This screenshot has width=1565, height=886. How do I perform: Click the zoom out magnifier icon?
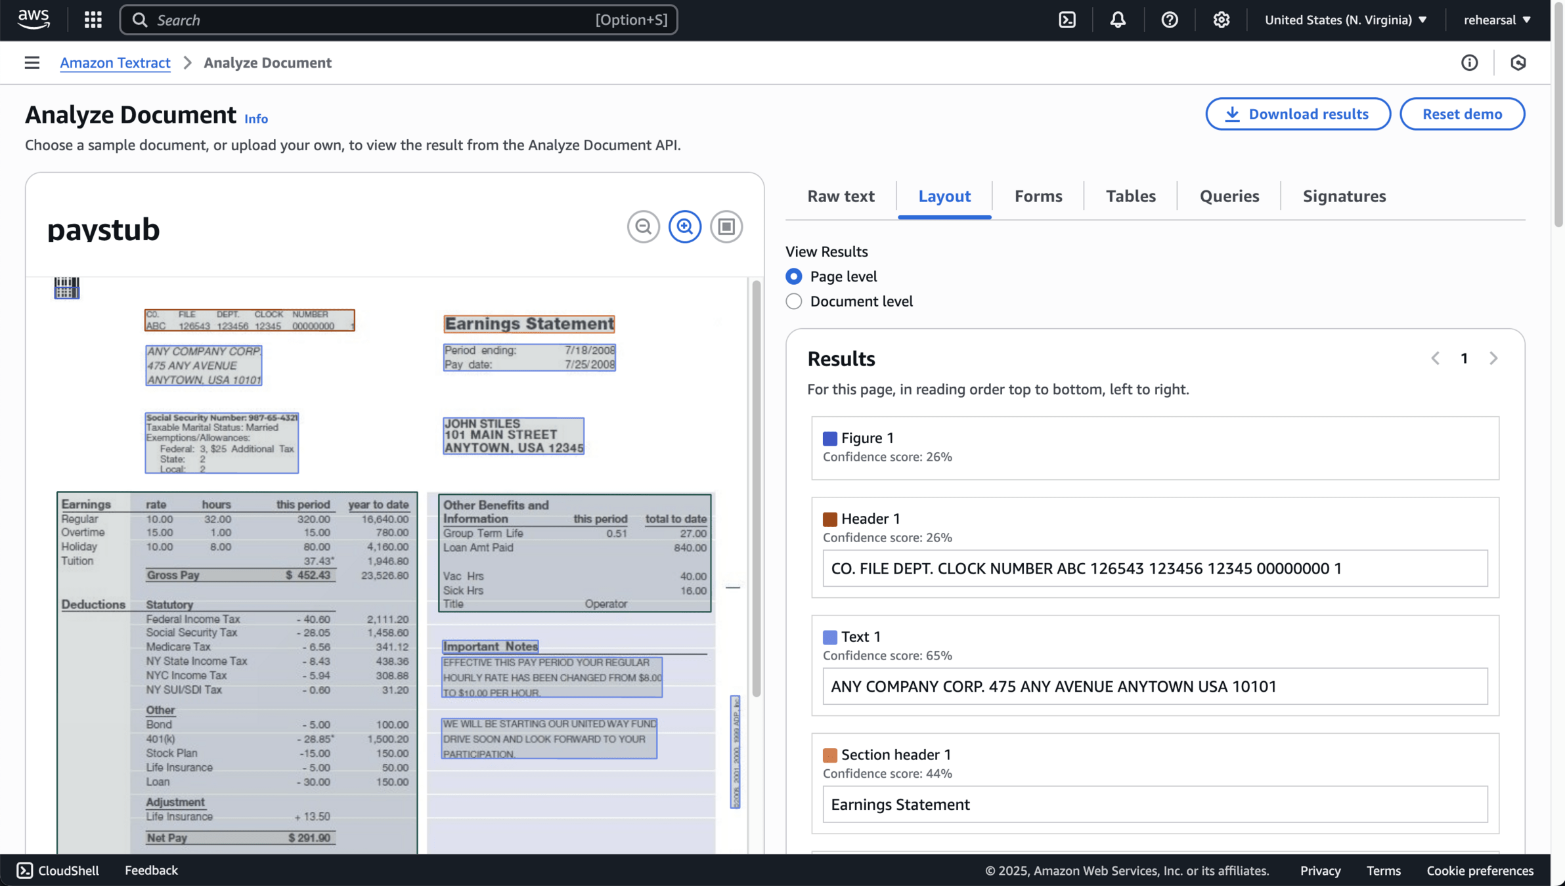643,226
